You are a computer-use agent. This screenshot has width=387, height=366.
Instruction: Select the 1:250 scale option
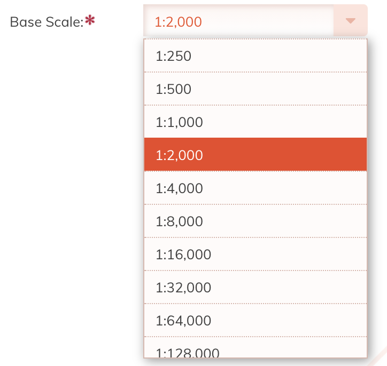255,55
